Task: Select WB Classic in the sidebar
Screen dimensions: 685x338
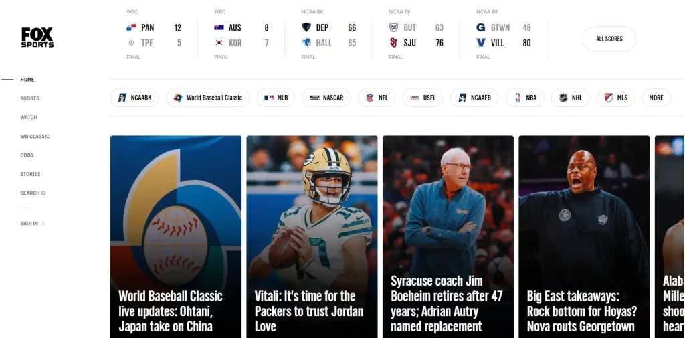Action: pos(35,137)
